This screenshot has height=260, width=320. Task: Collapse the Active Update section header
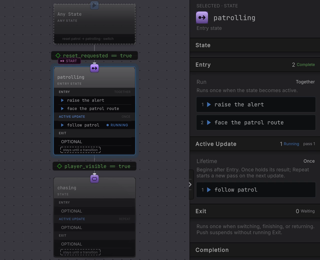click(x=255, y=144)
